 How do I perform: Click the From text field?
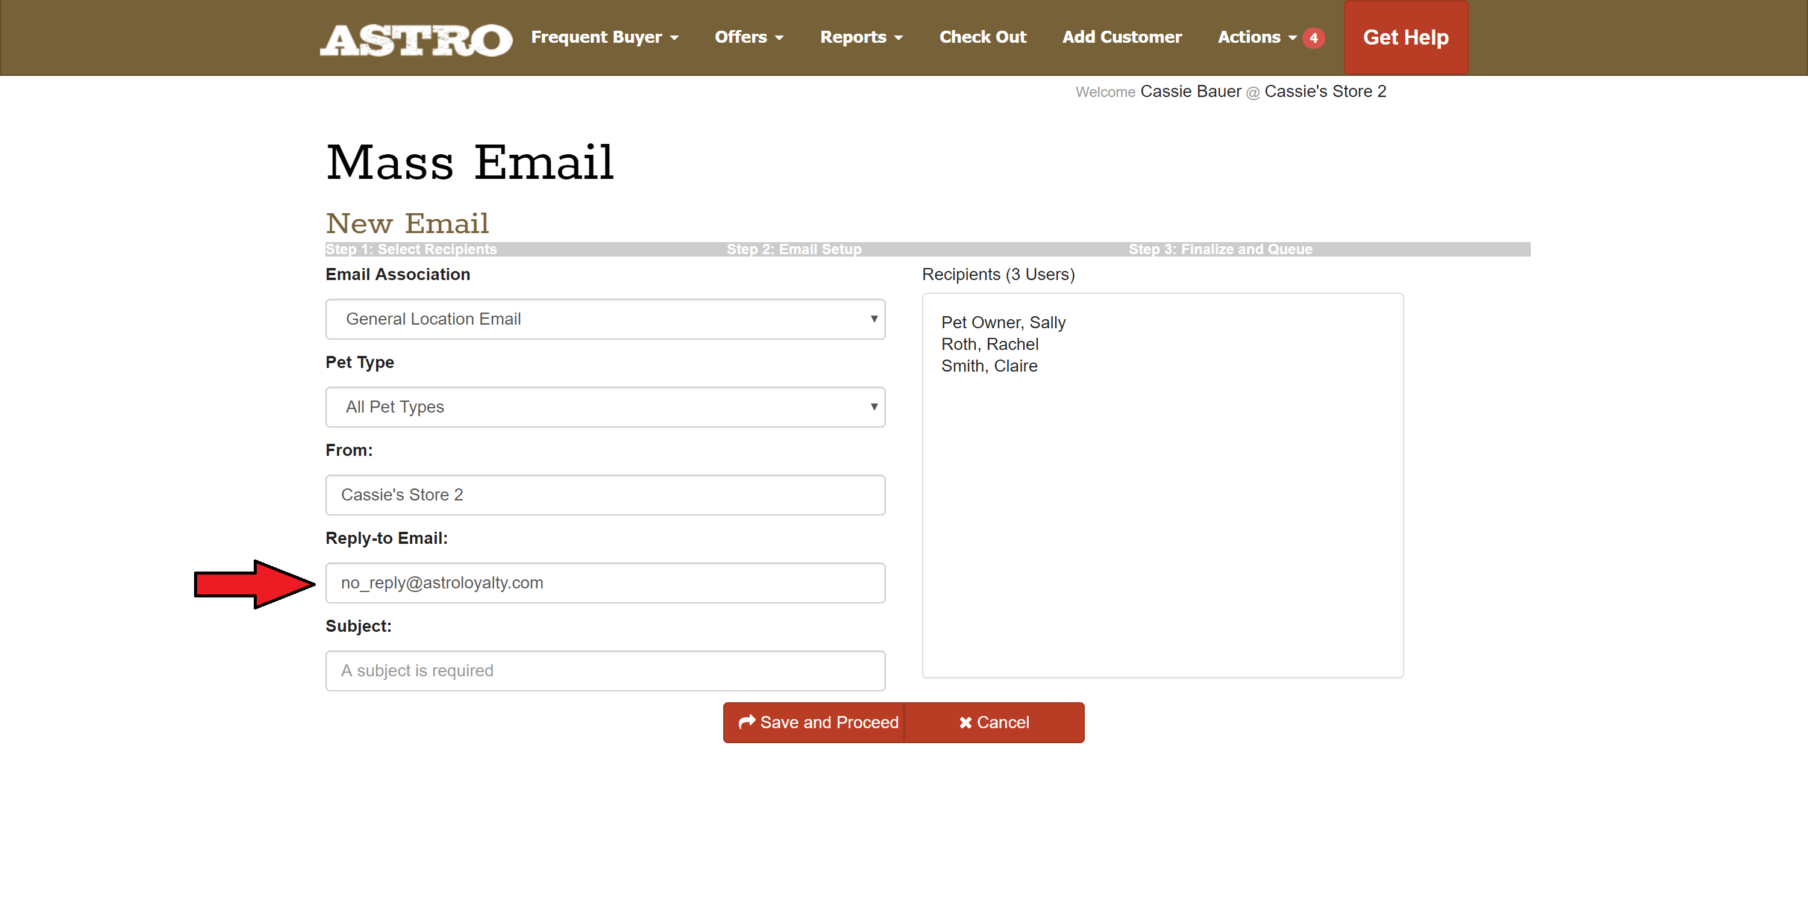[x=605, y=494]
